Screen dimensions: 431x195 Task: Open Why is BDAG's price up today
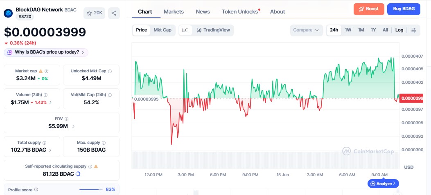46,52
